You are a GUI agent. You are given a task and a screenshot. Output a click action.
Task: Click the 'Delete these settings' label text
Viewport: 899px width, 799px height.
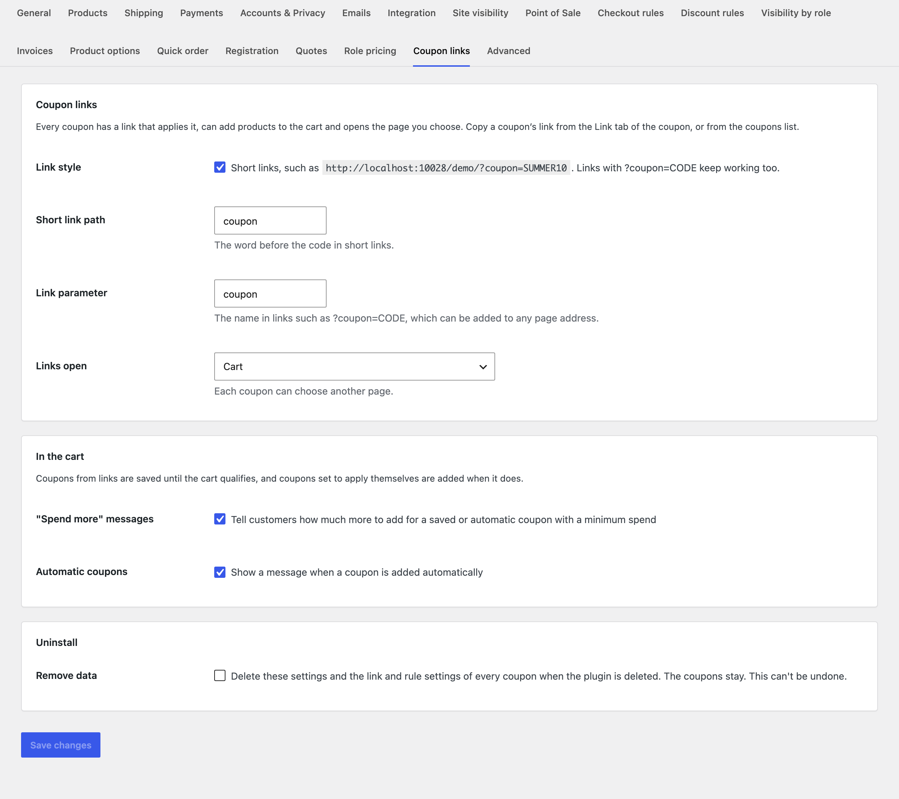pyautogui.click(x=539, y=676)
